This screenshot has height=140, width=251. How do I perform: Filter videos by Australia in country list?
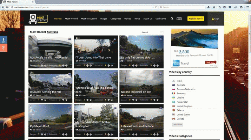click(181, 85)
